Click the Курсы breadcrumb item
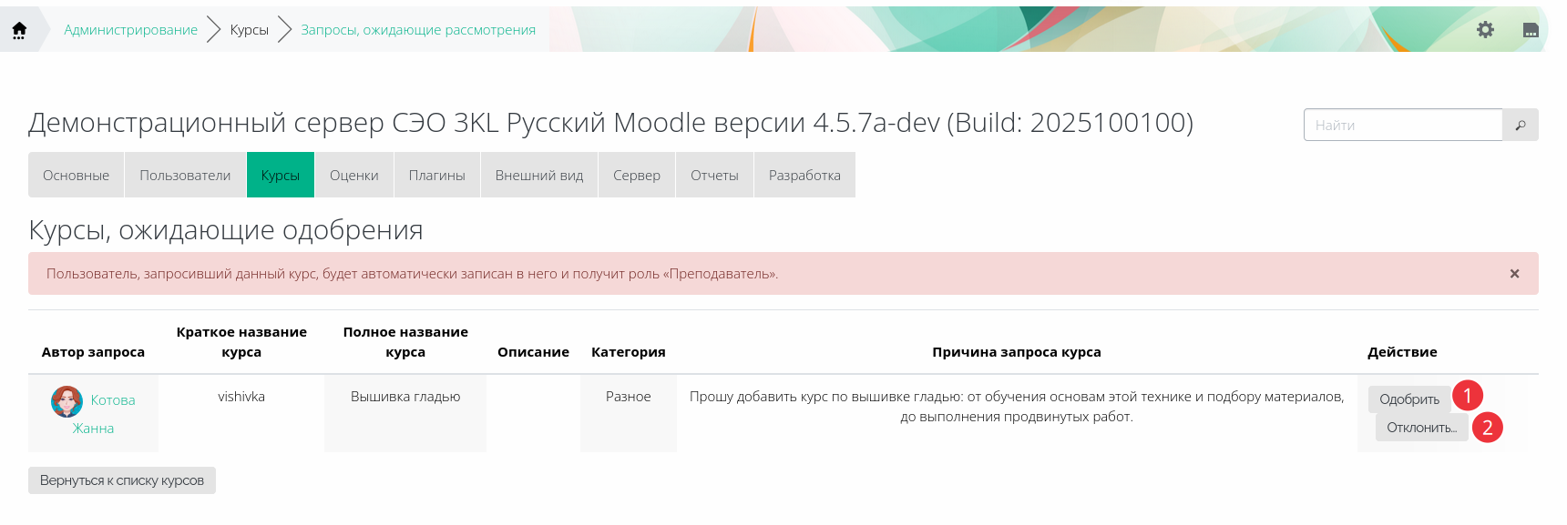The width and height of the screenshot is (1567, 525). click(x=249, y=30)
